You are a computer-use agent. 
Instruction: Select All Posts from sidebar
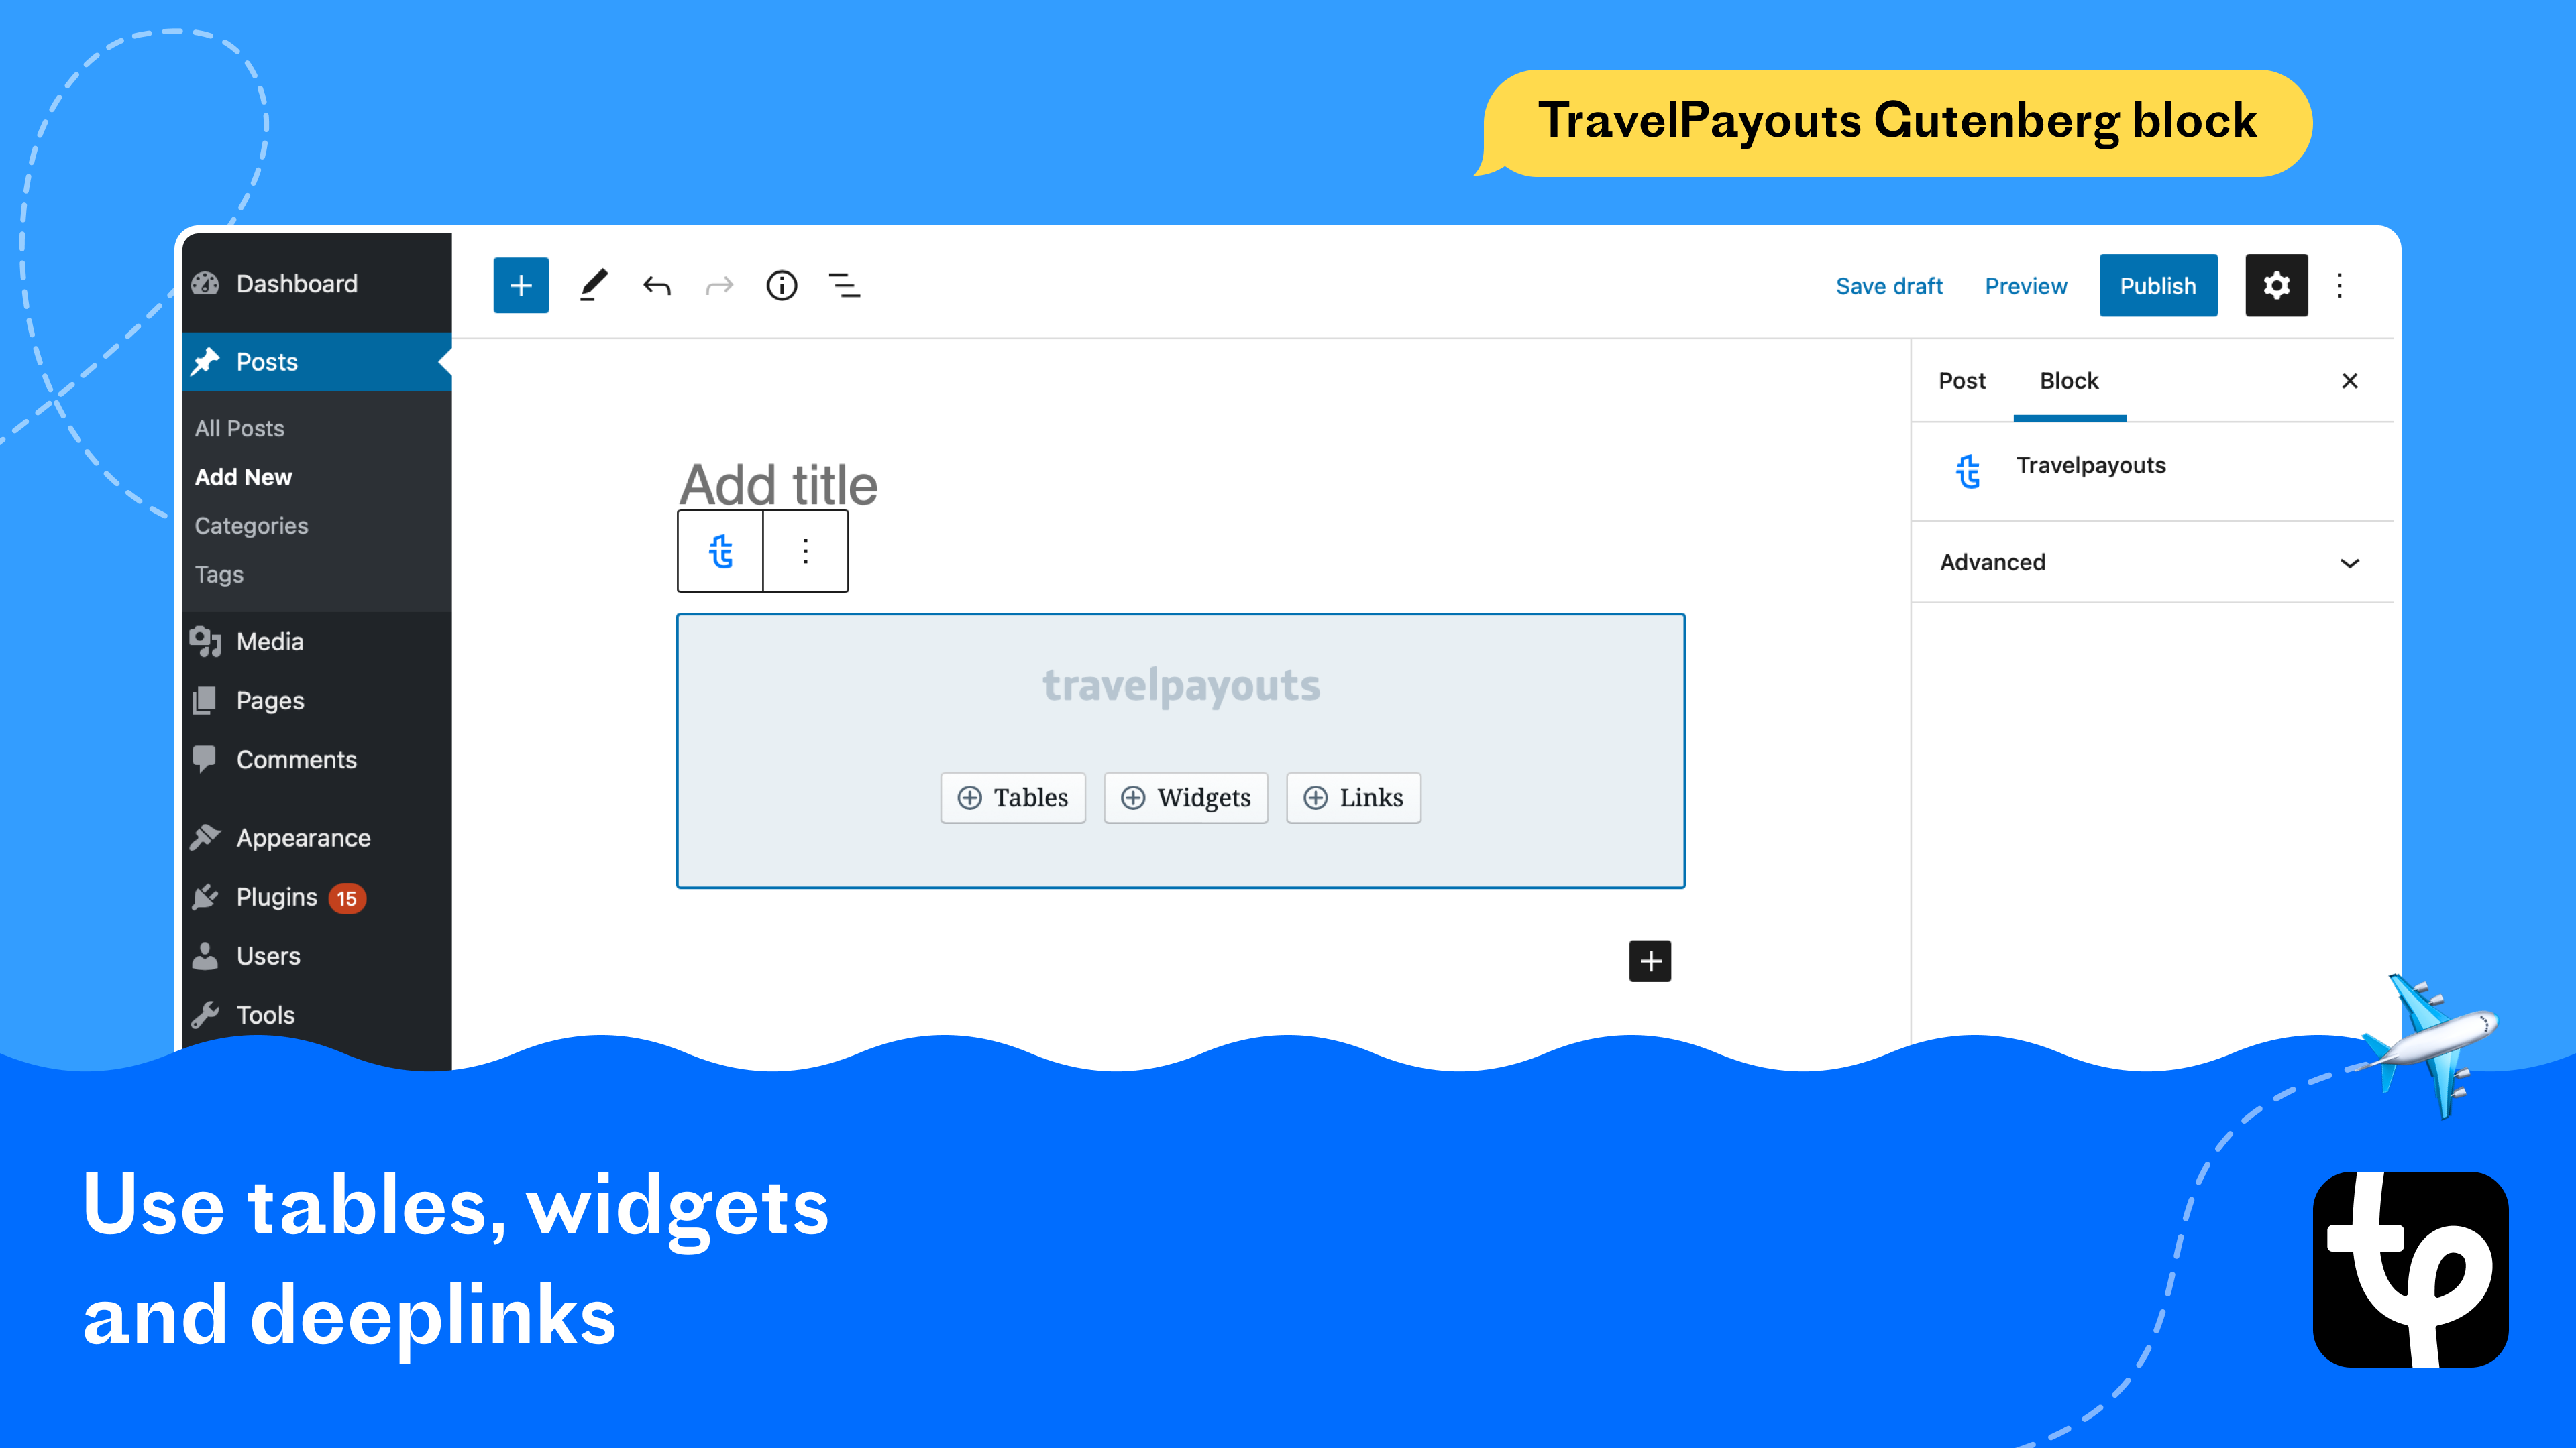point(241,428)
